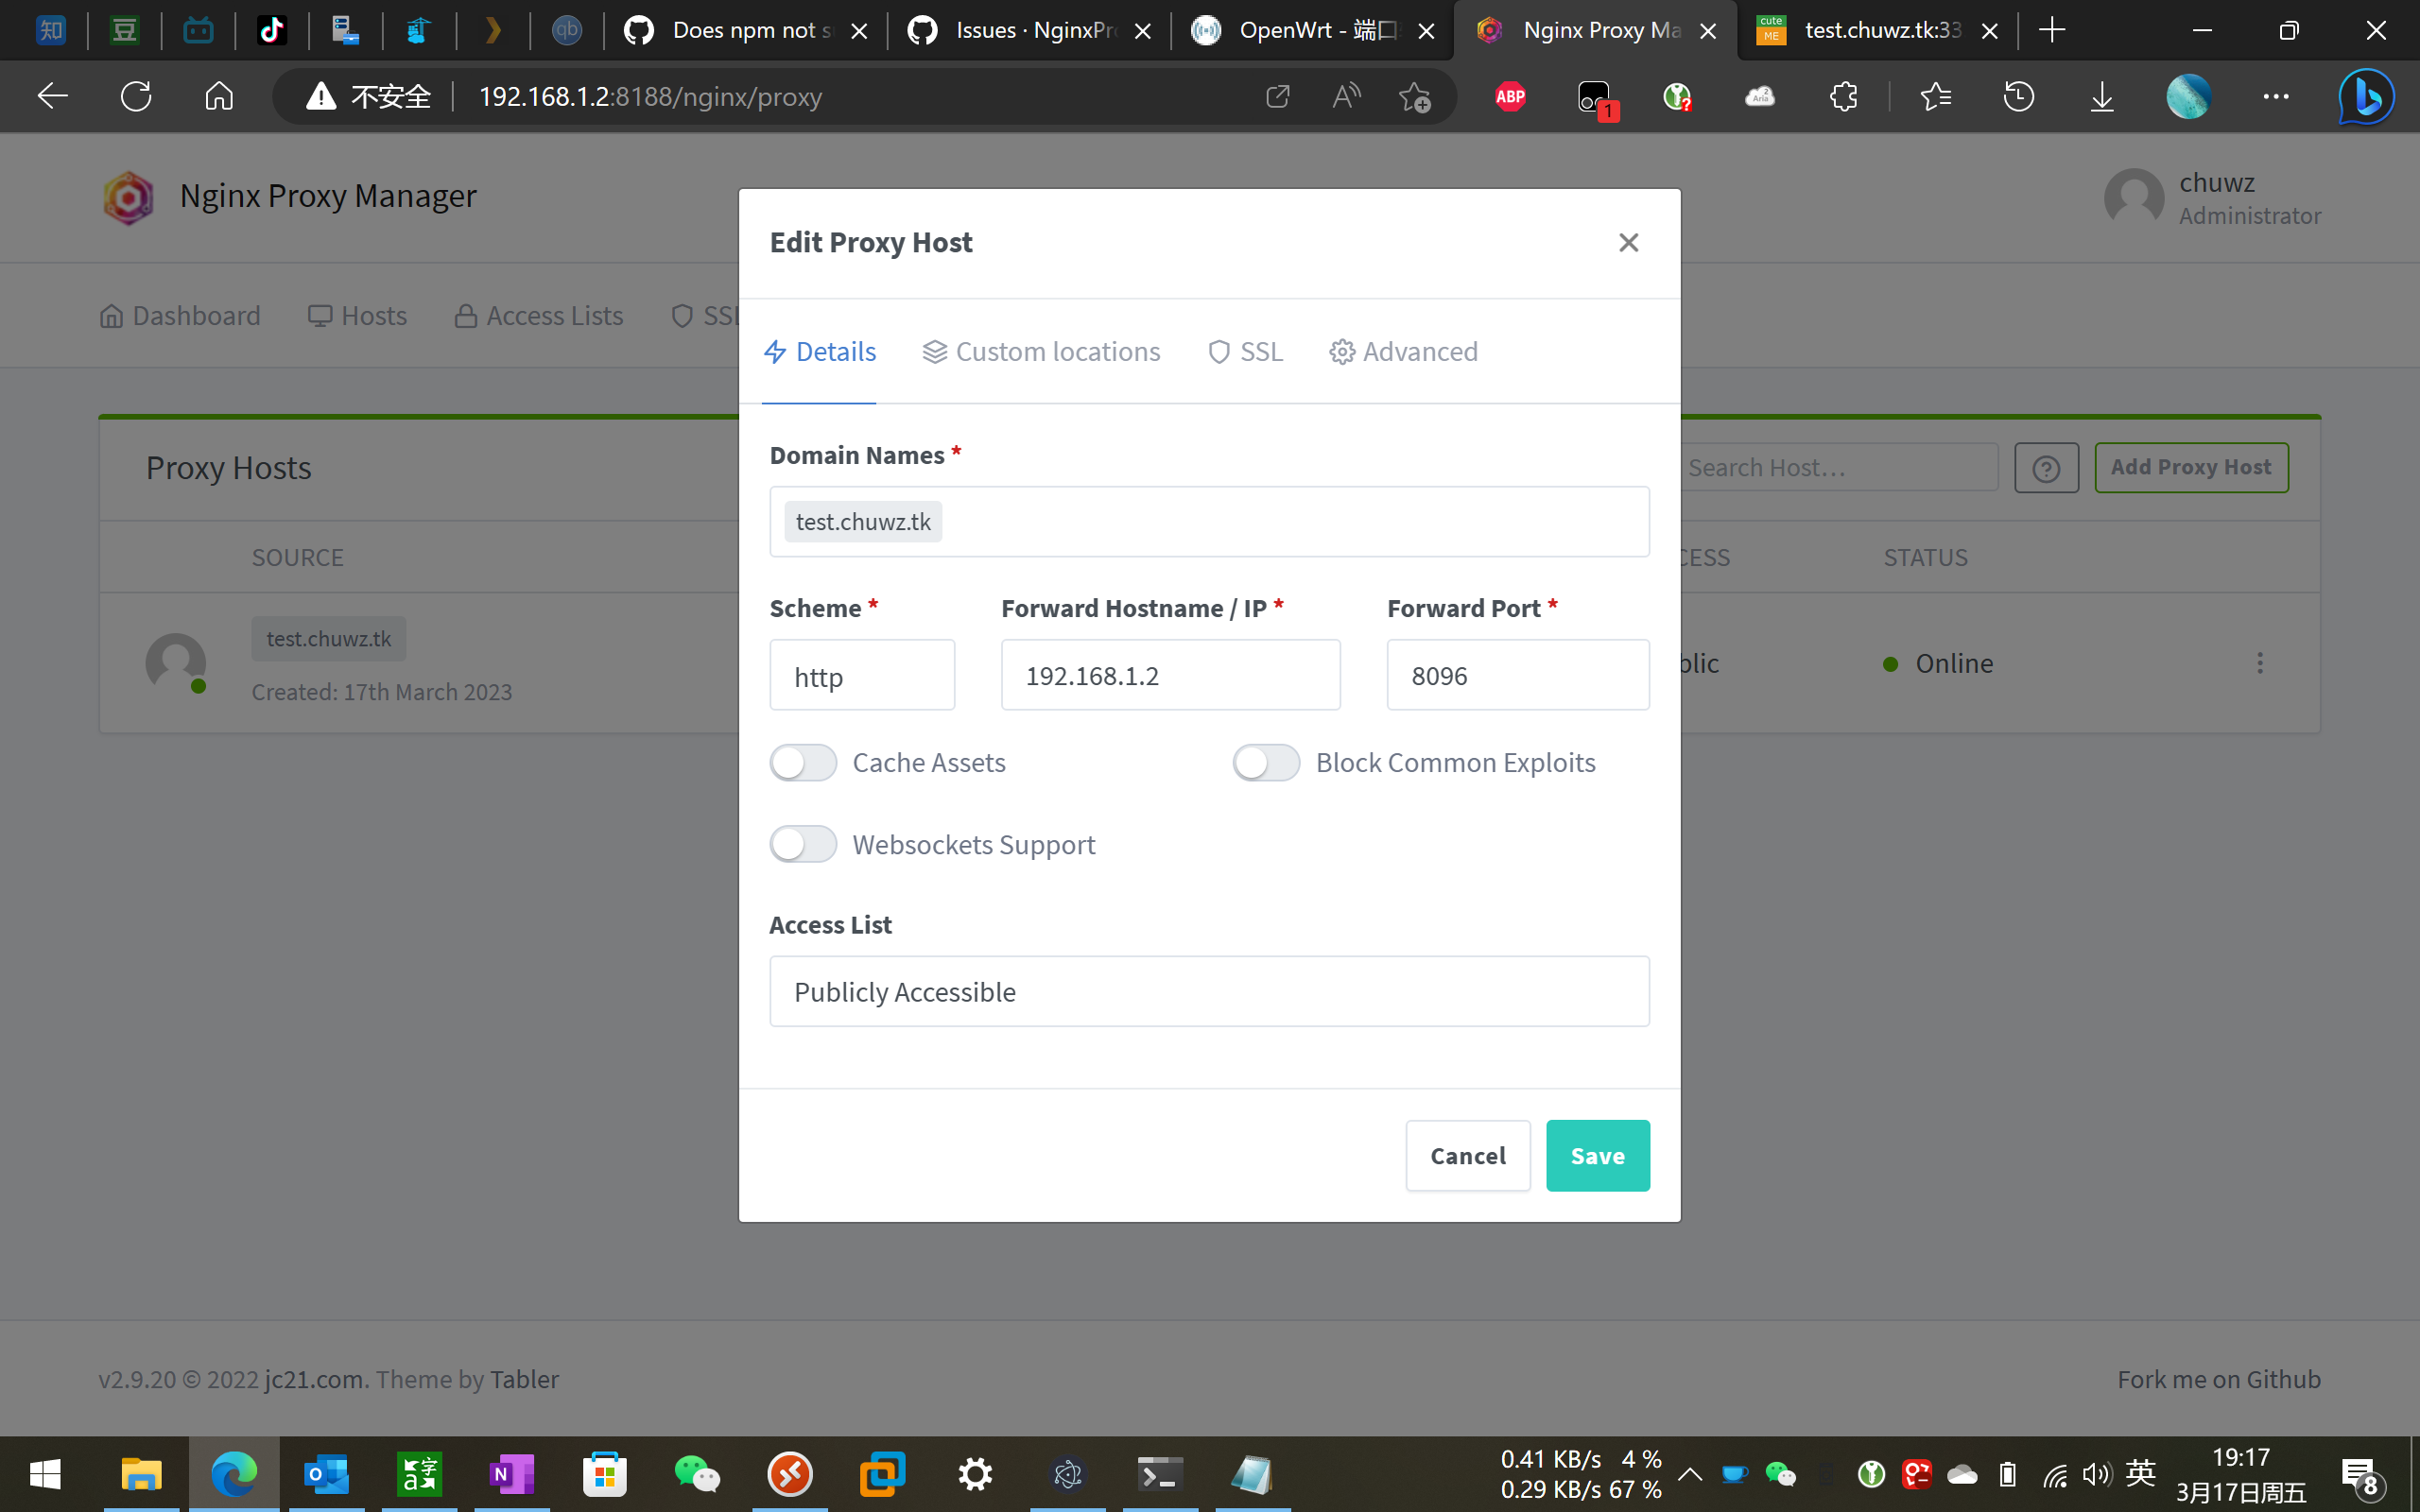Image resolution: width=2420 pixels, height=1512 pixels.
Task: Enable the Cache Assets toggle
Action: (803, 763)
